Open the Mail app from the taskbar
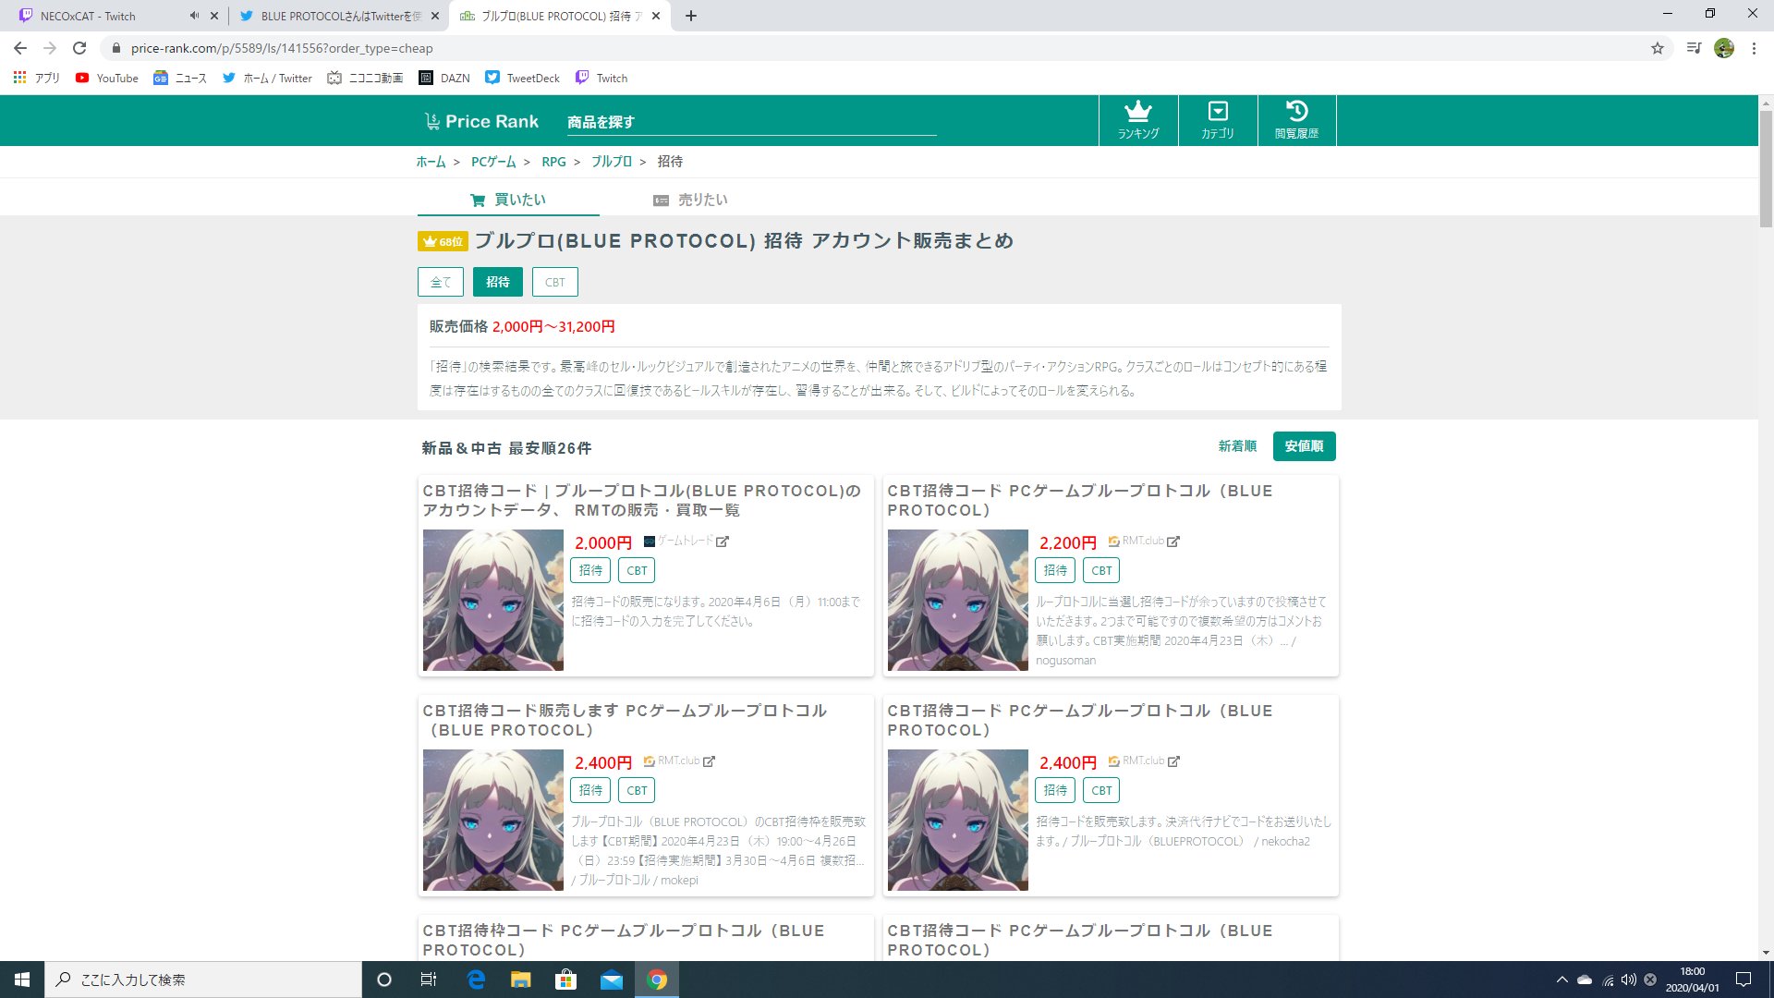Viewport: 1774px width, 998px height. pyautogui.click(x=612, y=980)
